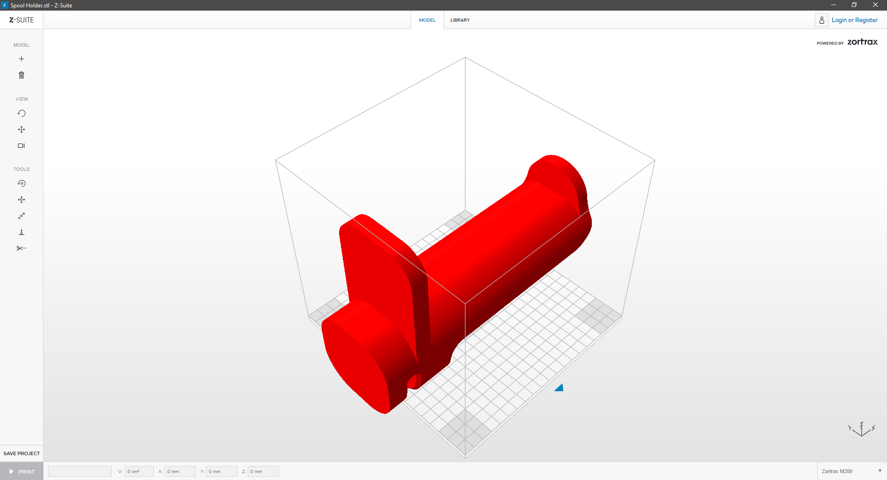Viewport: 887px width, 480px height.
Task: Click the SAVE PROJECT button
Action: (22, 453)
